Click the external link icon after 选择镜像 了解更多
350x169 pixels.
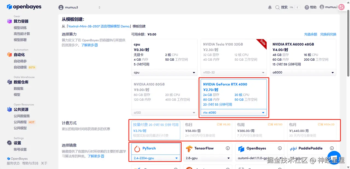(x=103, y=156)
